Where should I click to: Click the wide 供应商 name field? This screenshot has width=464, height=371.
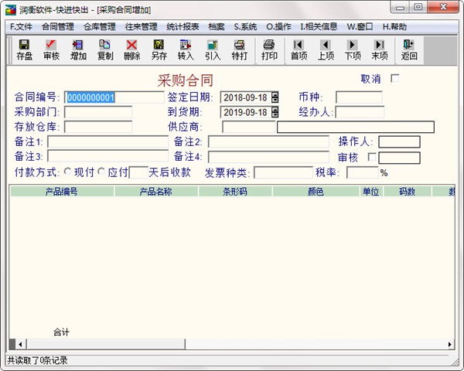356,127
